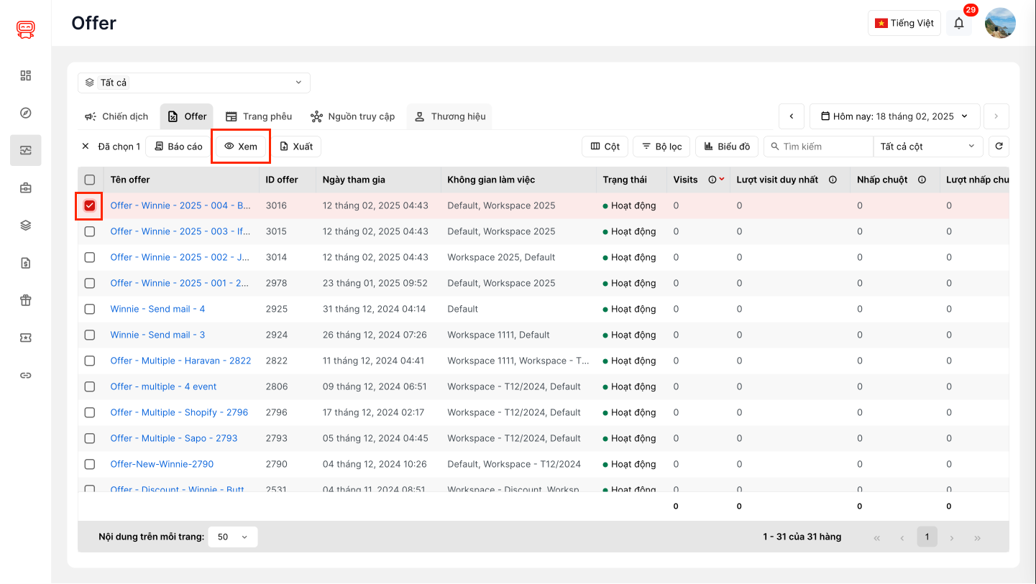The image size is (1036, 584).
Task: Uncheck the Offer - Winnie - 2025 - 004 row
Action: pyautogui.click(x=90, y=205)
